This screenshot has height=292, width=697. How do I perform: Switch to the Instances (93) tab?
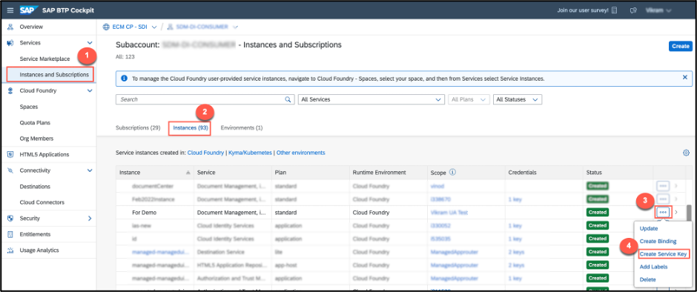click(191, 128)
